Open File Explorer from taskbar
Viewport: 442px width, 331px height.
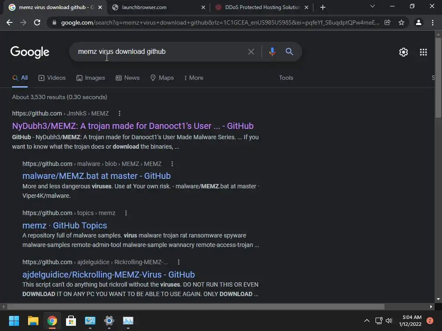[x=33, y=321]
